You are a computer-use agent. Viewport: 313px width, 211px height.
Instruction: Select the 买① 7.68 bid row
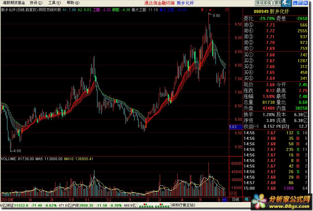click(x=275, y=55)
